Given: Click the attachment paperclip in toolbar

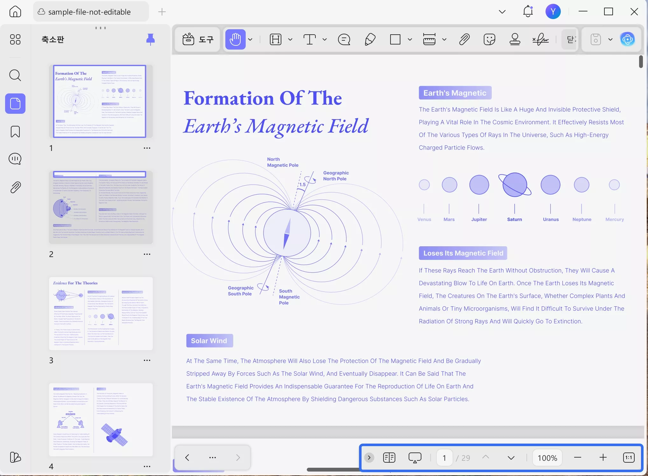Looking at the screenshot, I should [x=464, y=39].
